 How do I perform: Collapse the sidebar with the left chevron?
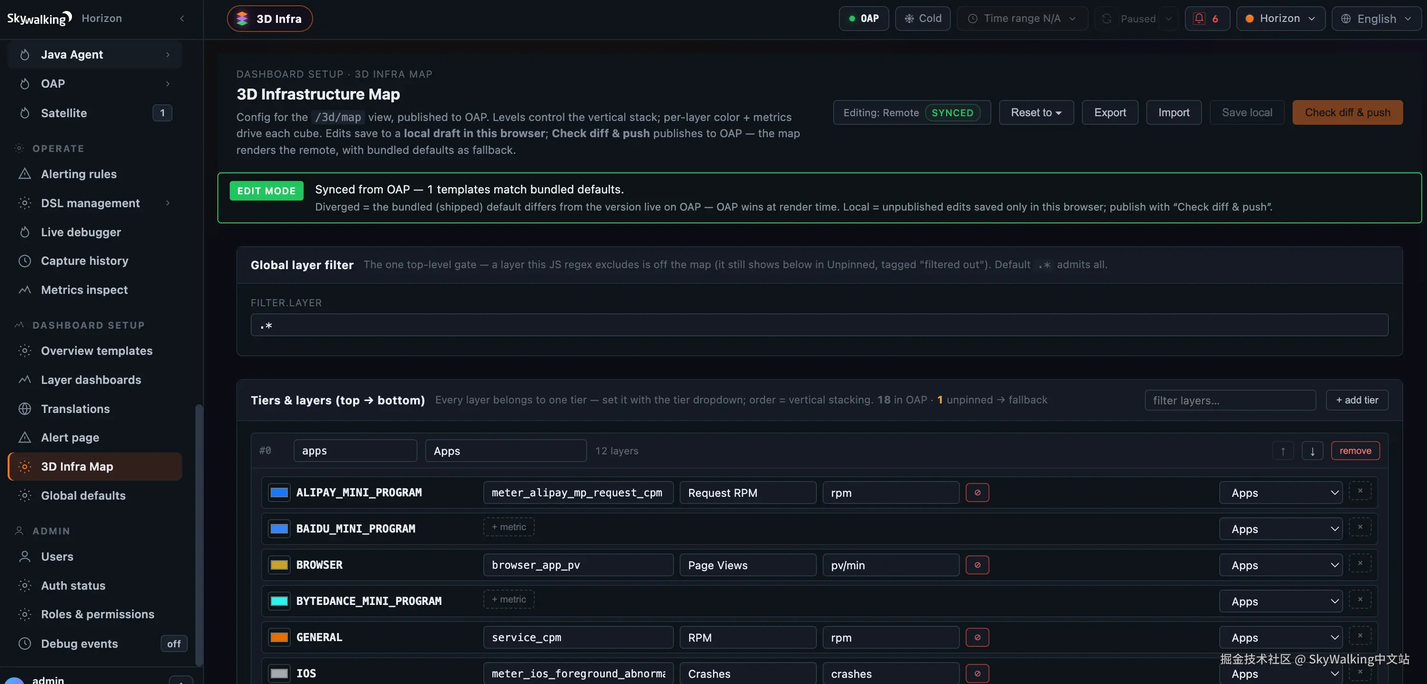[182, 19]
